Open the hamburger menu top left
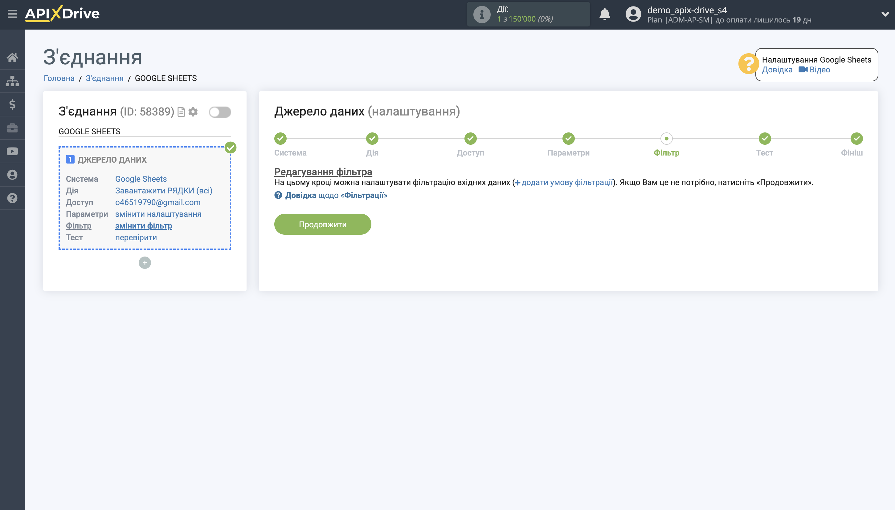The width and height of the screenshot is (895, 510). 12,14
